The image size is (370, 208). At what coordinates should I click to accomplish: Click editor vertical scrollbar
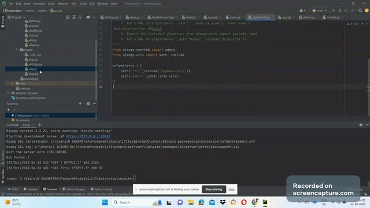(369, 87)
